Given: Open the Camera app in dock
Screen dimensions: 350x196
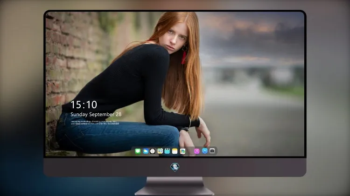Looking at the screenshot, I should coord(212,151).
